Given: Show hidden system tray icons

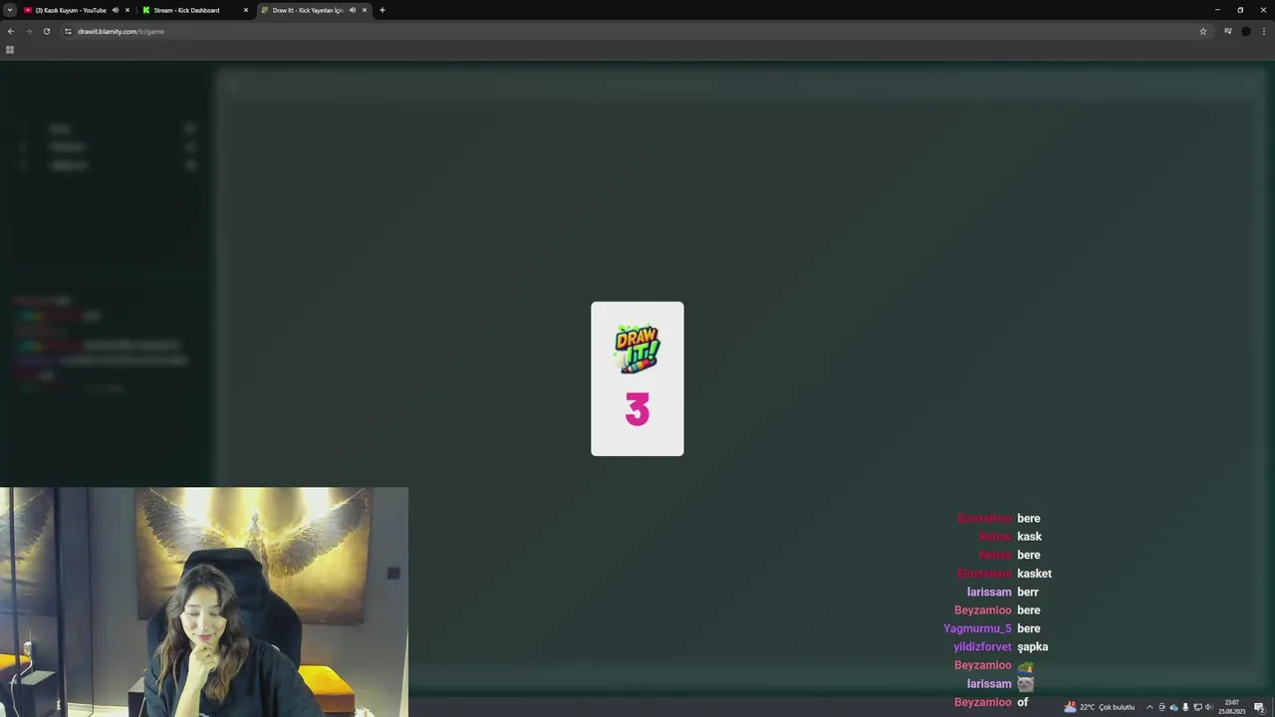Looking at the screenshot, I should pos(1149,707).
